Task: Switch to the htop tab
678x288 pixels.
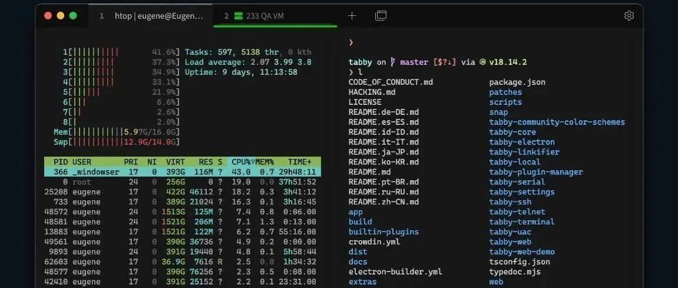Action: [x=151, y=16]
